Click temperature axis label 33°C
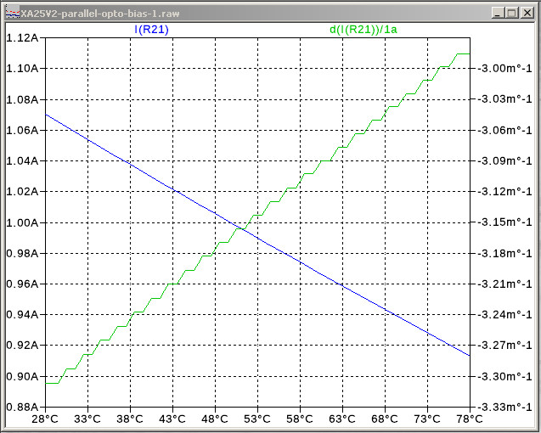 coord(87,419)
